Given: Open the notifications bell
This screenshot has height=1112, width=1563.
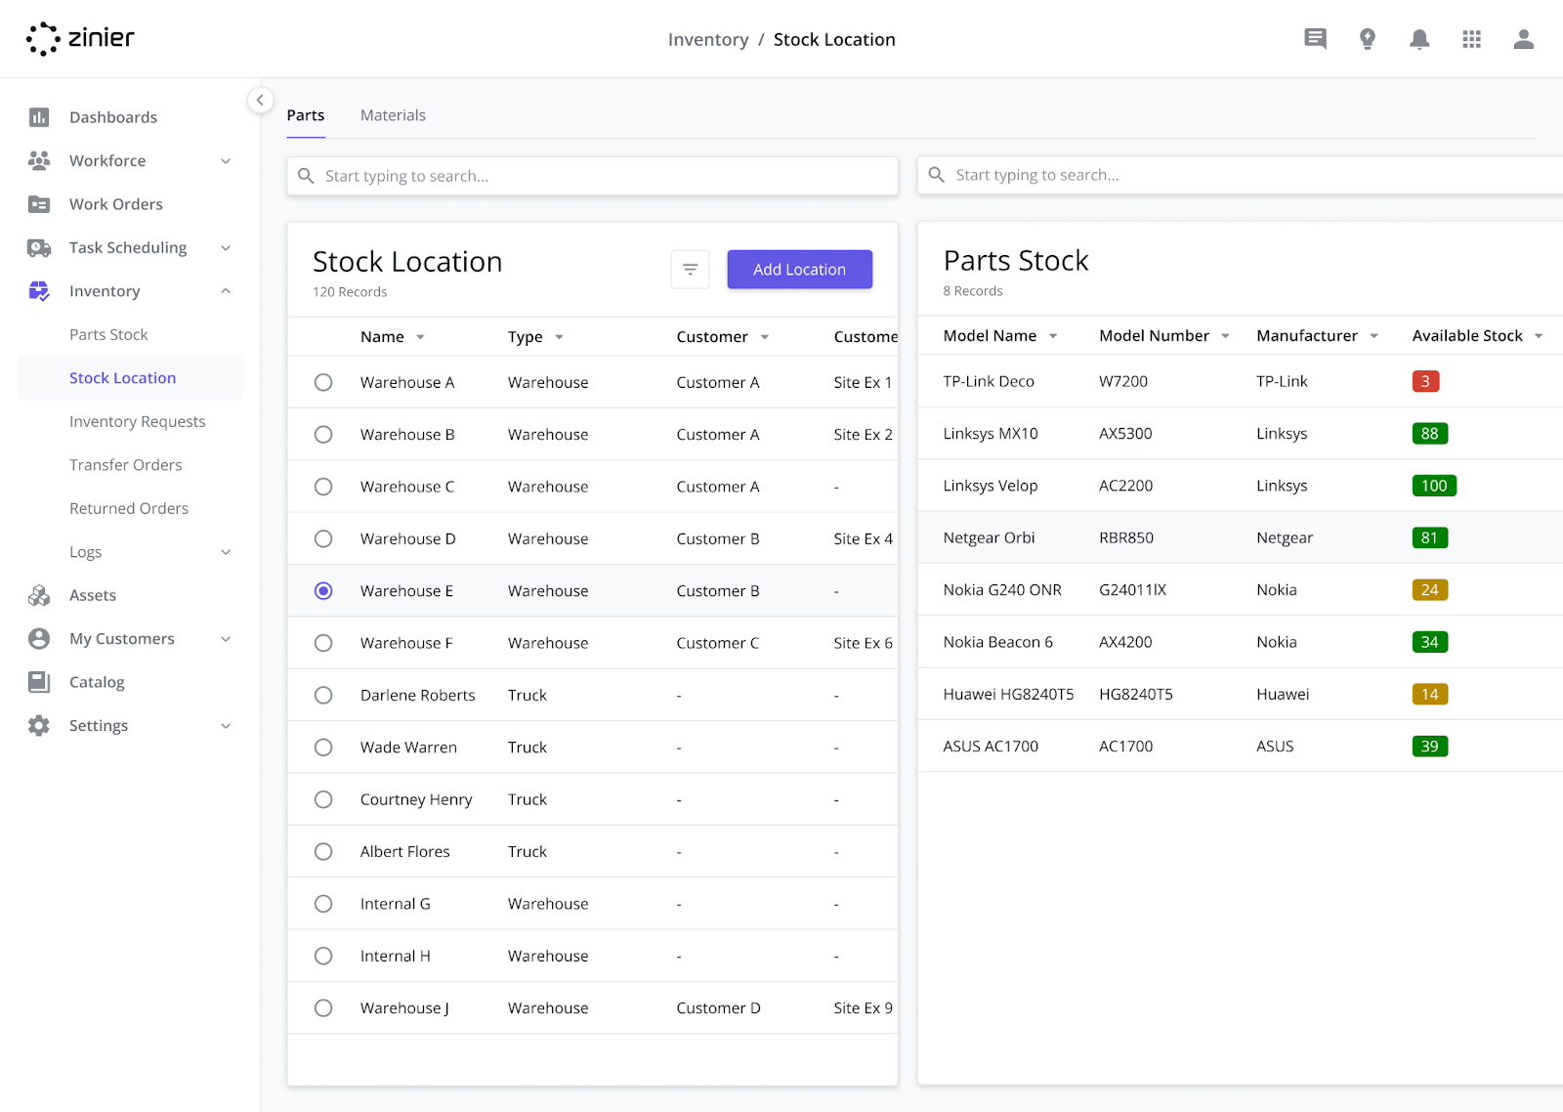Looking at the screenshot, I should (x=1419, y=39).
